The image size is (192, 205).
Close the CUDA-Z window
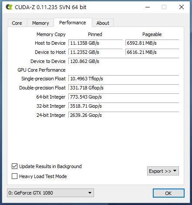coord(182,7)
